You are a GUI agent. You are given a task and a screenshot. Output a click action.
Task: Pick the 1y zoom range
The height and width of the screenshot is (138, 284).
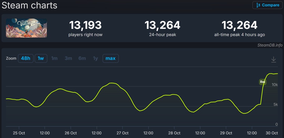coord(95,58)
